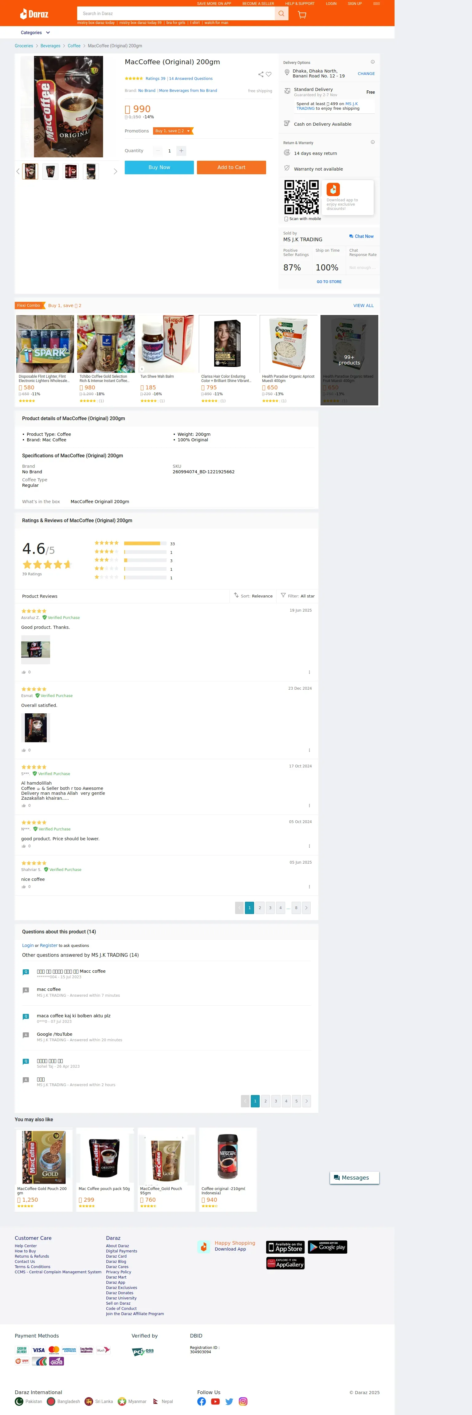Viewport: 472px width, 1415px height.
Task: Click GO TO STORE link
Action: coord(329,282)
